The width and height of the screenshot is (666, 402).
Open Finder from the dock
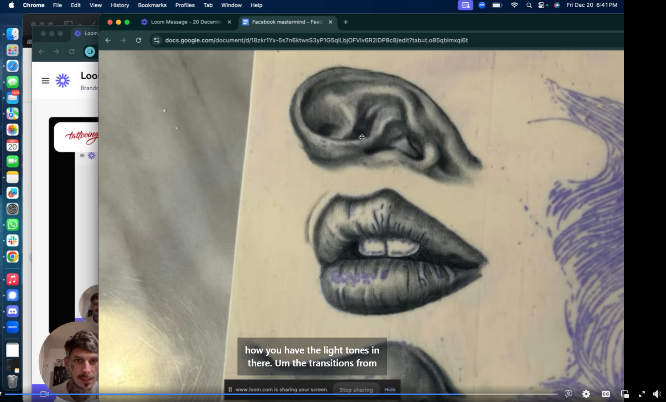(12, 34)
